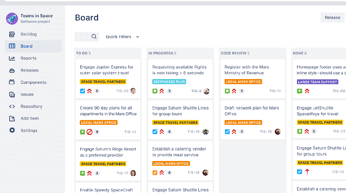Click the Reports chart icon
Viewport: 346px width, 193px height.
(12, 58)
